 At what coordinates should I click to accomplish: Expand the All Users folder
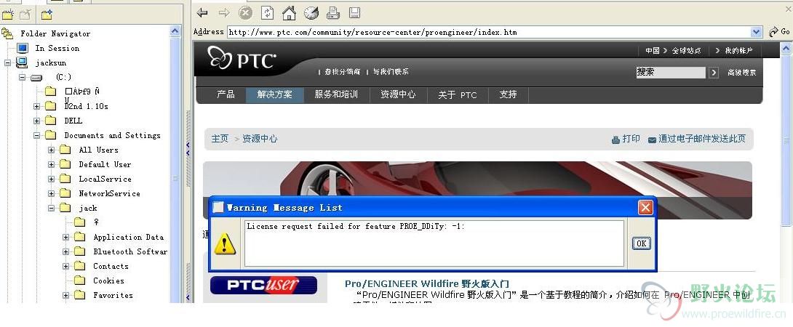click(x=52, y=150)
